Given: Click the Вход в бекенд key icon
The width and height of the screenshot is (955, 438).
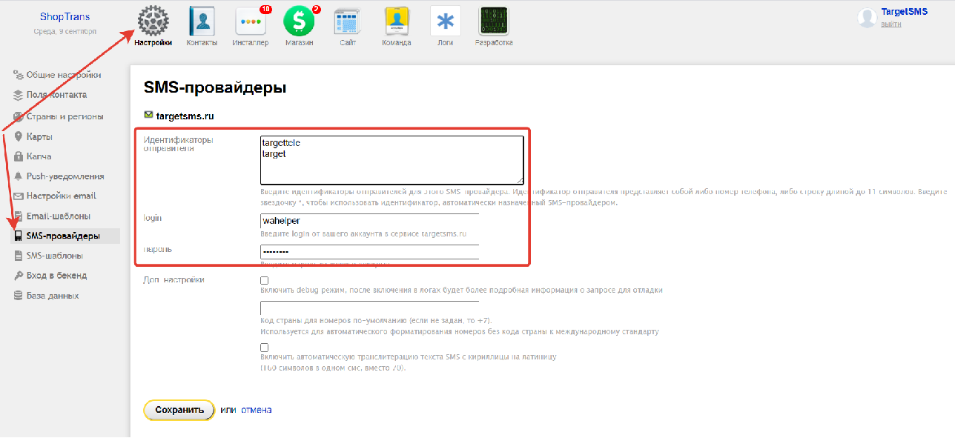Looking at the screenshot, I should [x=19, y=276].
